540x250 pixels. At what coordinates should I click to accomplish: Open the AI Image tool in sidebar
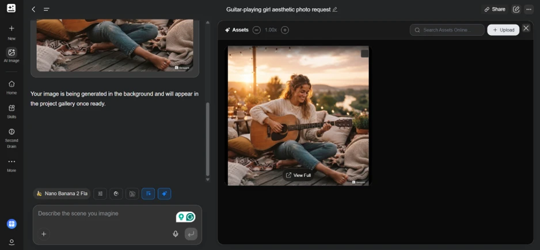12,55
